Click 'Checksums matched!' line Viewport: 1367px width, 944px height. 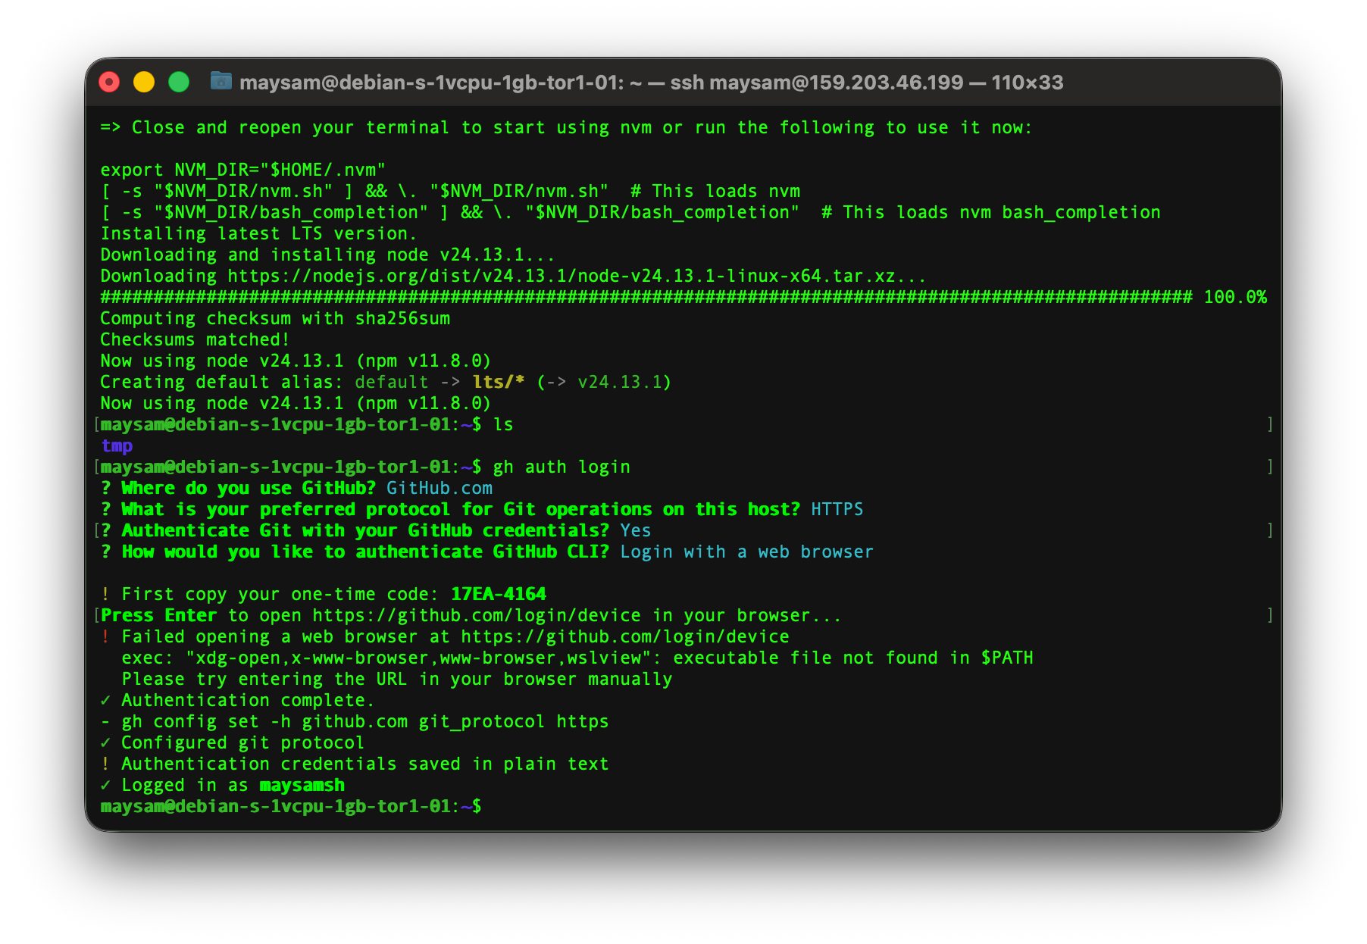[x=195, y=339]
